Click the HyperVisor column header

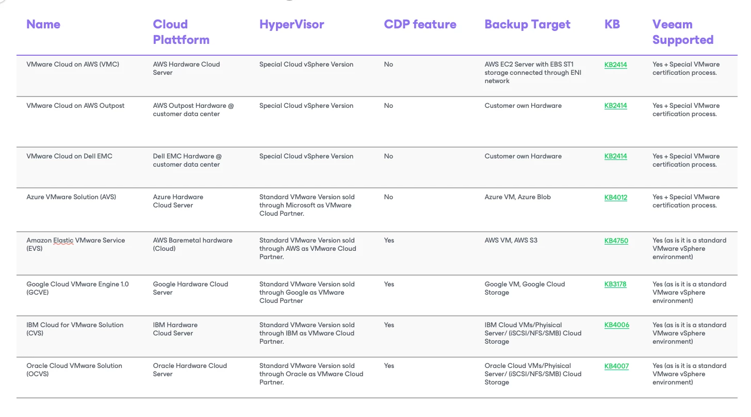[x=291, y=24]
